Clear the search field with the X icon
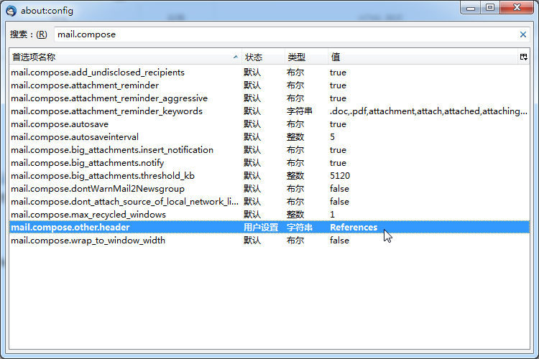 523,34
